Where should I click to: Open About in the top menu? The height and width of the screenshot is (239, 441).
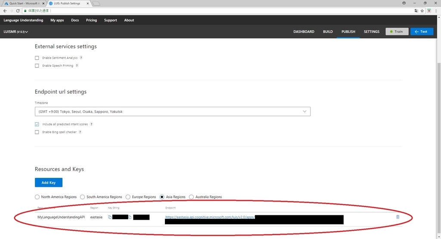129,20
